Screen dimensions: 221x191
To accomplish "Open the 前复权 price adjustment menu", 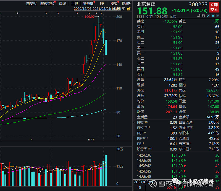I will 31,4.
